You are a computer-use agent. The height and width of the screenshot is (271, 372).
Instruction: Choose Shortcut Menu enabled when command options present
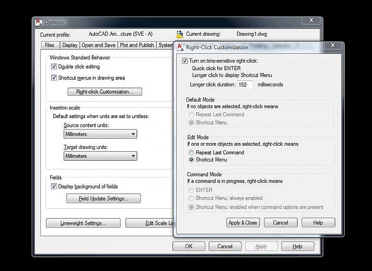(x=191, y=207)
